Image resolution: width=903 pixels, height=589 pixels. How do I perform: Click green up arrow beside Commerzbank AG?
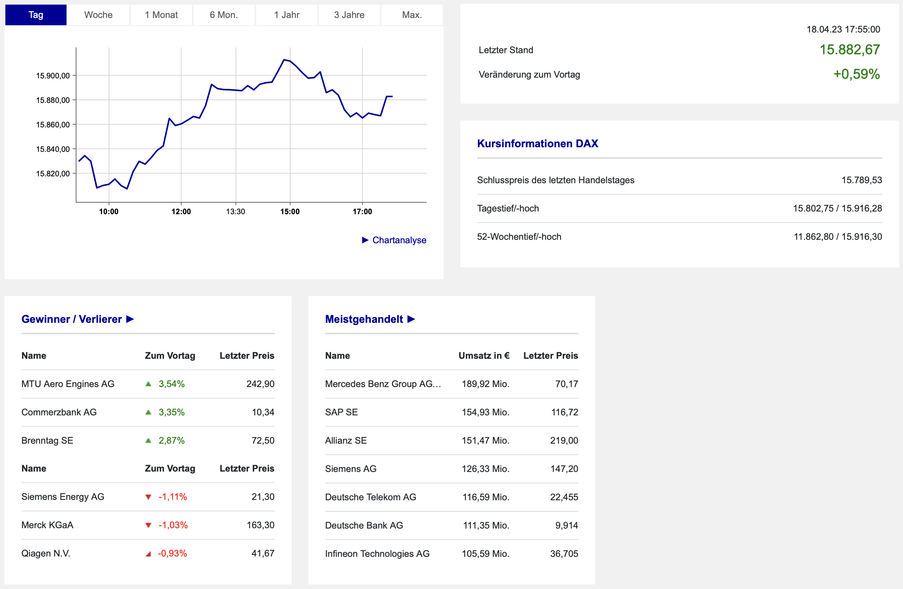148,412
